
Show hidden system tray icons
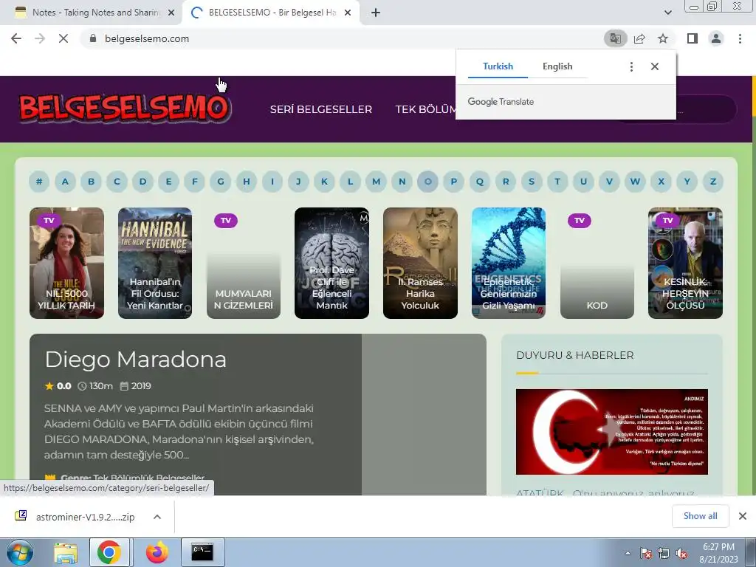click(x=628, y=554)
